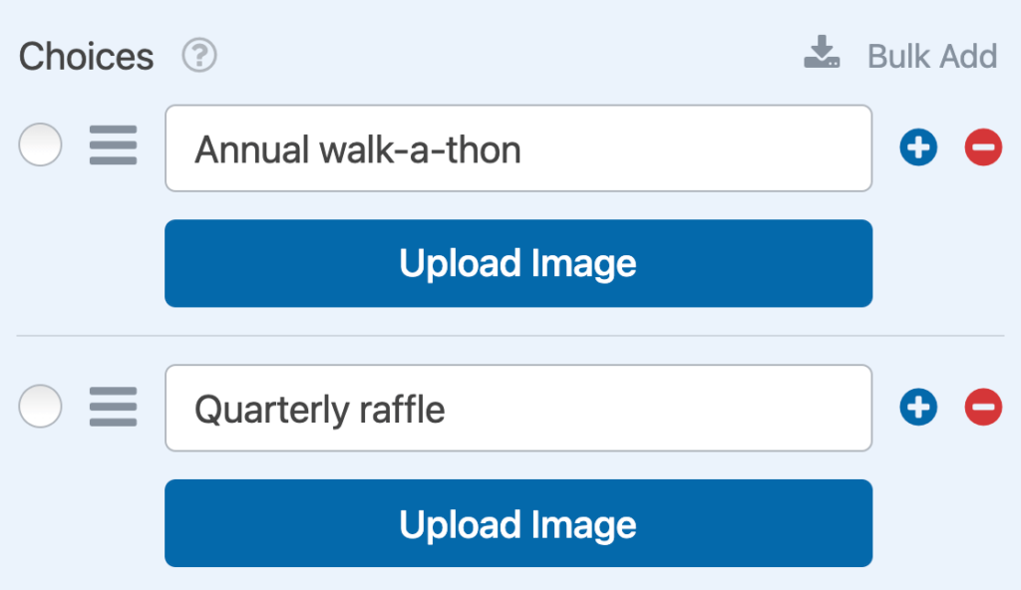Click the divider line between choices
Image resolution: width=1021 pixels, height=590 pixels.
(x=510, y=336)
